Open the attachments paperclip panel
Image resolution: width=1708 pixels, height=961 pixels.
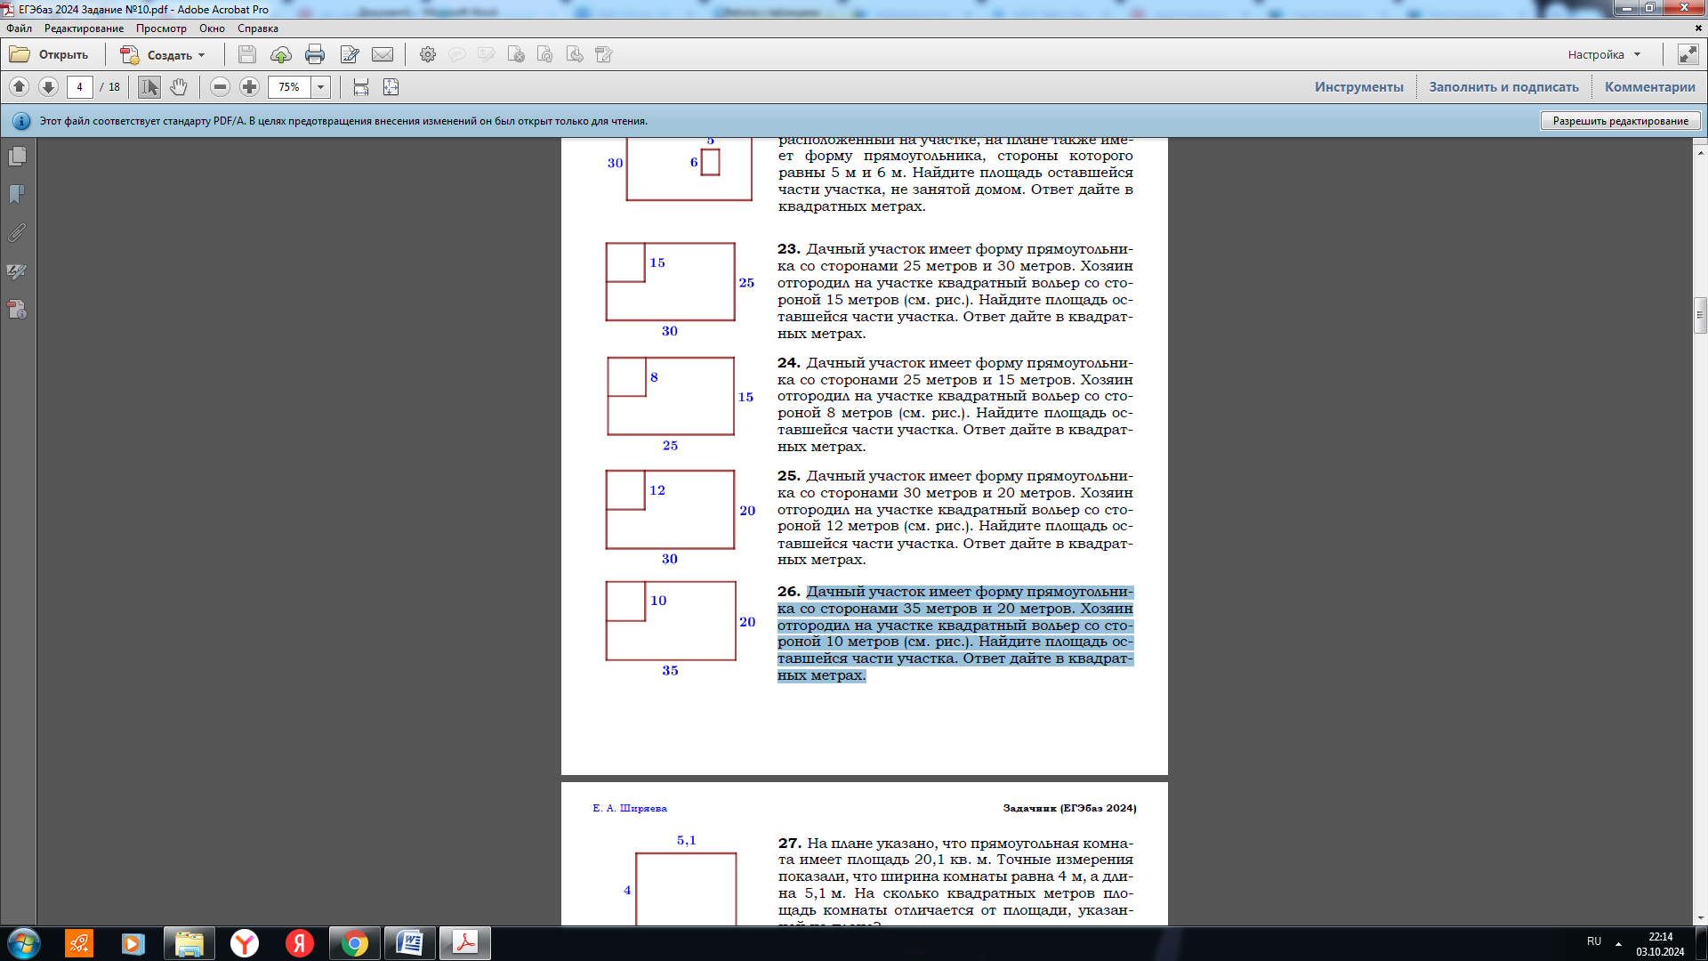pos(17,233)
